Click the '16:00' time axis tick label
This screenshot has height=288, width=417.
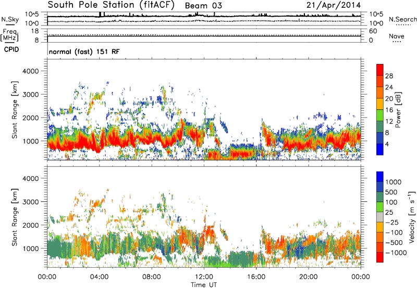point(256,277)
